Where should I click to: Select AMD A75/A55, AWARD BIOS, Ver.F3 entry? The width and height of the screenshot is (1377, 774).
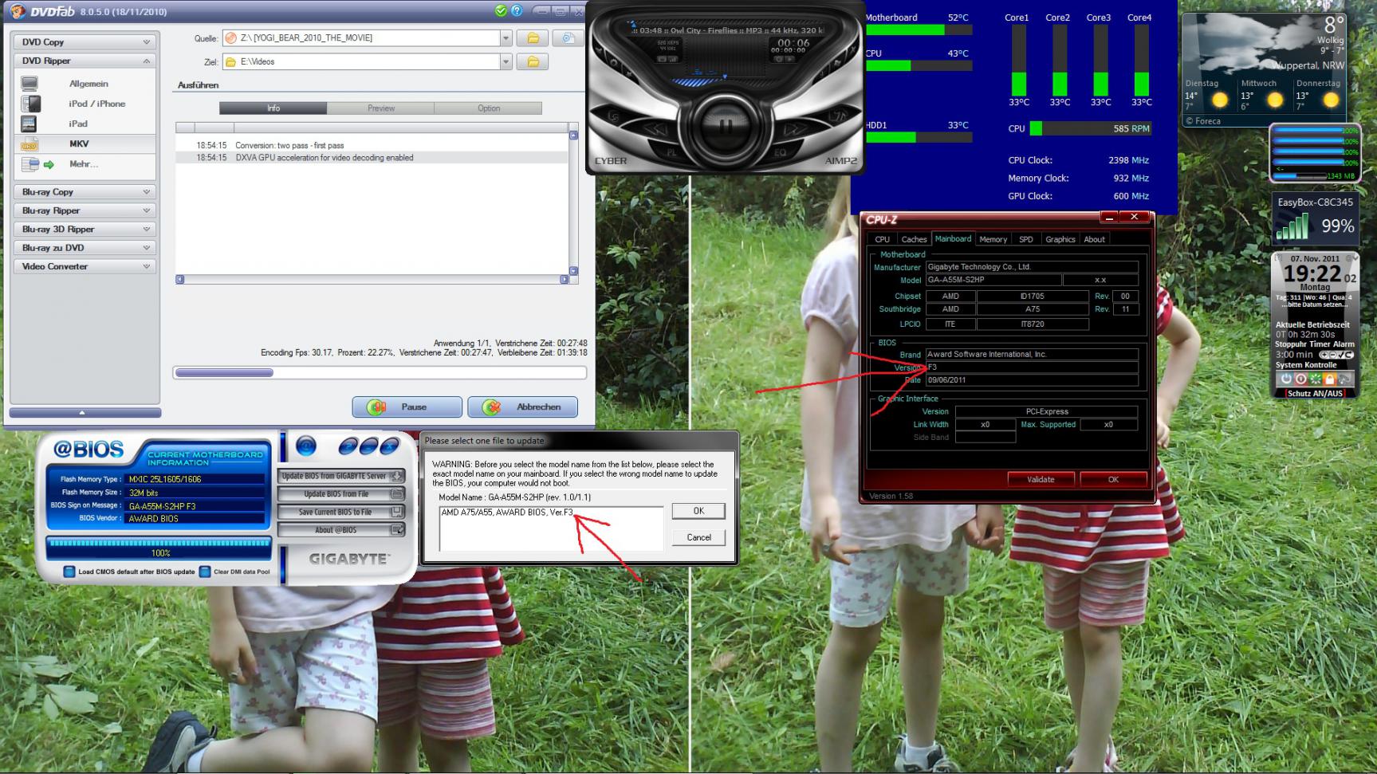point(507,513)
